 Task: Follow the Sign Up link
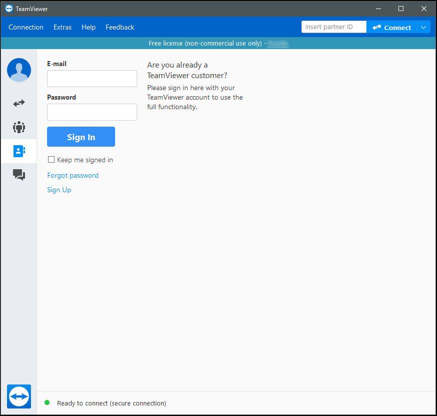pos(59,190)
